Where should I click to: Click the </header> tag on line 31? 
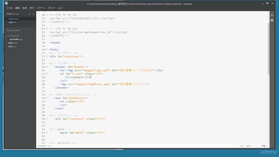61,88
